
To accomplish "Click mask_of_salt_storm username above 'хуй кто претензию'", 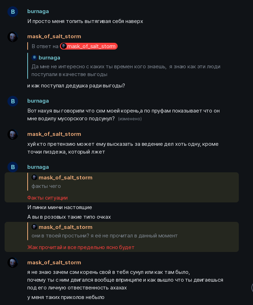I will tap(54, 134).
